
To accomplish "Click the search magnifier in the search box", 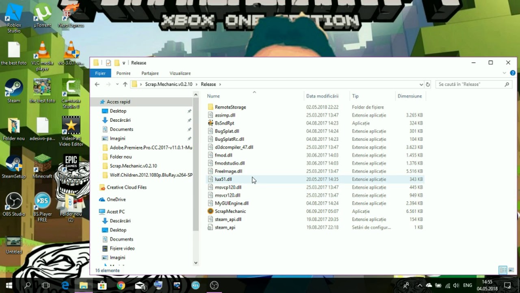I will tap(507, 84).
